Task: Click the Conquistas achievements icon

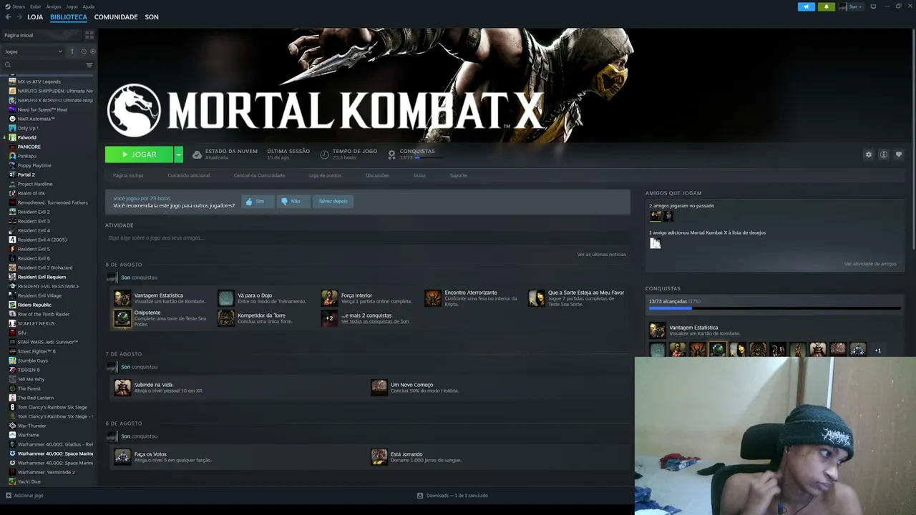Action: [x=391, y=154]
